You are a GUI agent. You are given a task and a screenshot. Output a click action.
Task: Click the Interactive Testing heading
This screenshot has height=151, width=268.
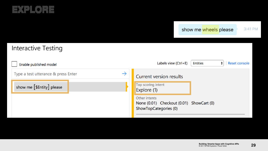point(37,48)
